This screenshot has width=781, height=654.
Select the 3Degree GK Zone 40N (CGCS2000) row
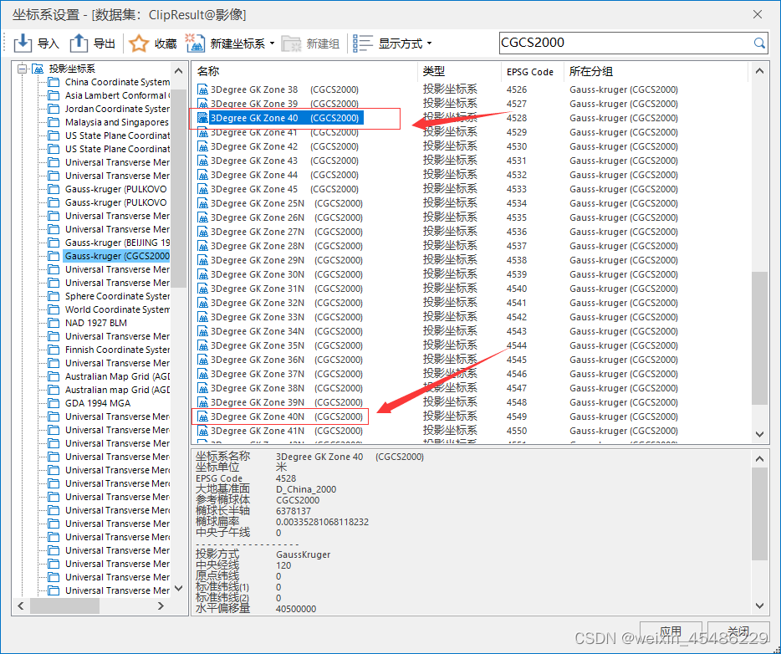click(x=280, y=416)
